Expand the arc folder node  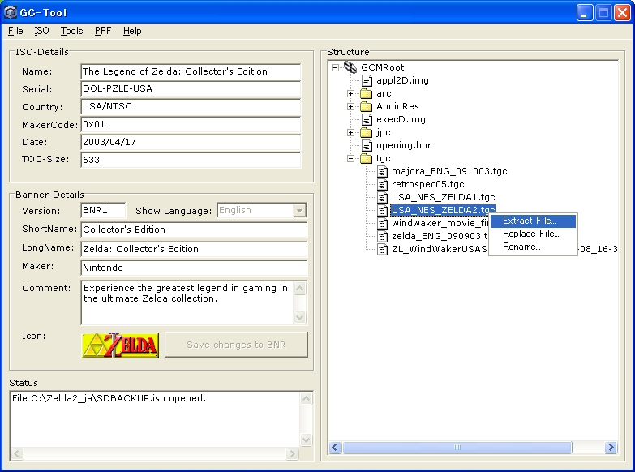(350, 93)
